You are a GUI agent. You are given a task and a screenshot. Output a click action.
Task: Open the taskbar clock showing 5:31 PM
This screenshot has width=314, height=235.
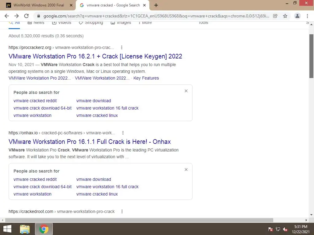pyautogui.click(x=301, y=229)
